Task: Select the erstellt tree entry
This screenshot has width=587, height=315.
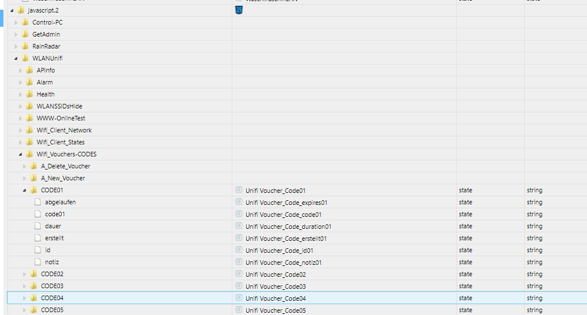Action: coord(54,238)
